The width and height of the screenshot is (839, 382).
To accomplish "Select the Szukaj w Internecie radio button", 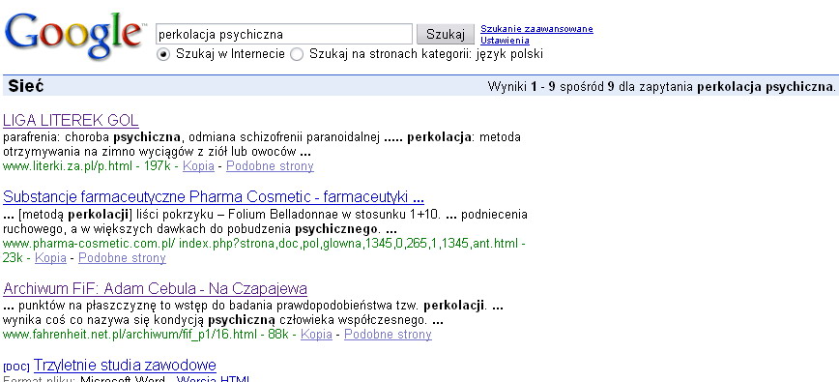I will [x=163, y=54].
